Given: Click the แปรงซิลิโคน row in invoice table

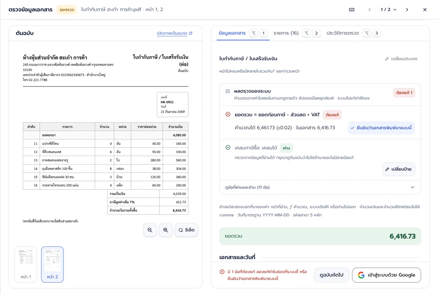Looking at the screenshot, I should [x=105, y=144].
